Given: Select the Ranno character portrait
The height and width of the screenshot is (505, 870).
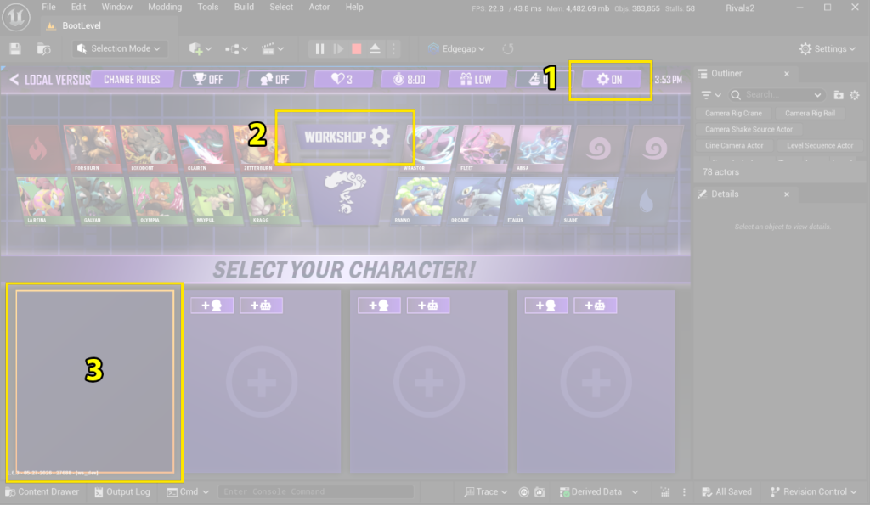Looking at the screenshot, I should pyautogui.click(x=420, y=200).
